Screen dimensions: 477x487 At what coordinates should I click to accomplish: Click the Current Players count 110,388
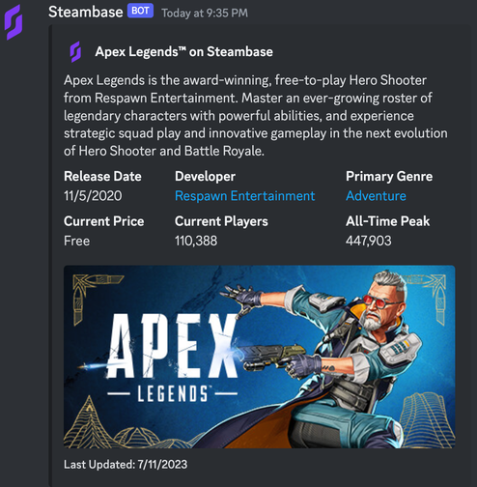click(x=196, y=241)
